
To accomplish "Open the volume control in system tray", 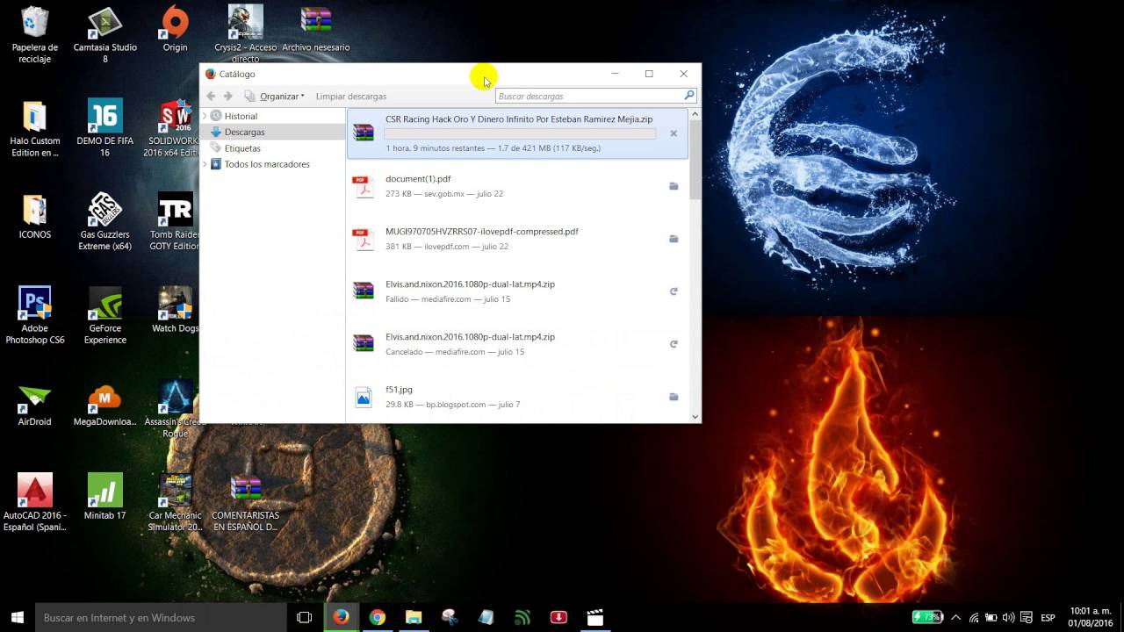I will pos(1008,617).
